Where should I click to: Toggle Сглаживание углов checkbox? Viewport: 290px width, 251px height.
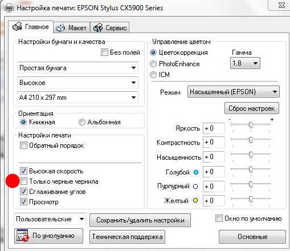click(23, 192)
